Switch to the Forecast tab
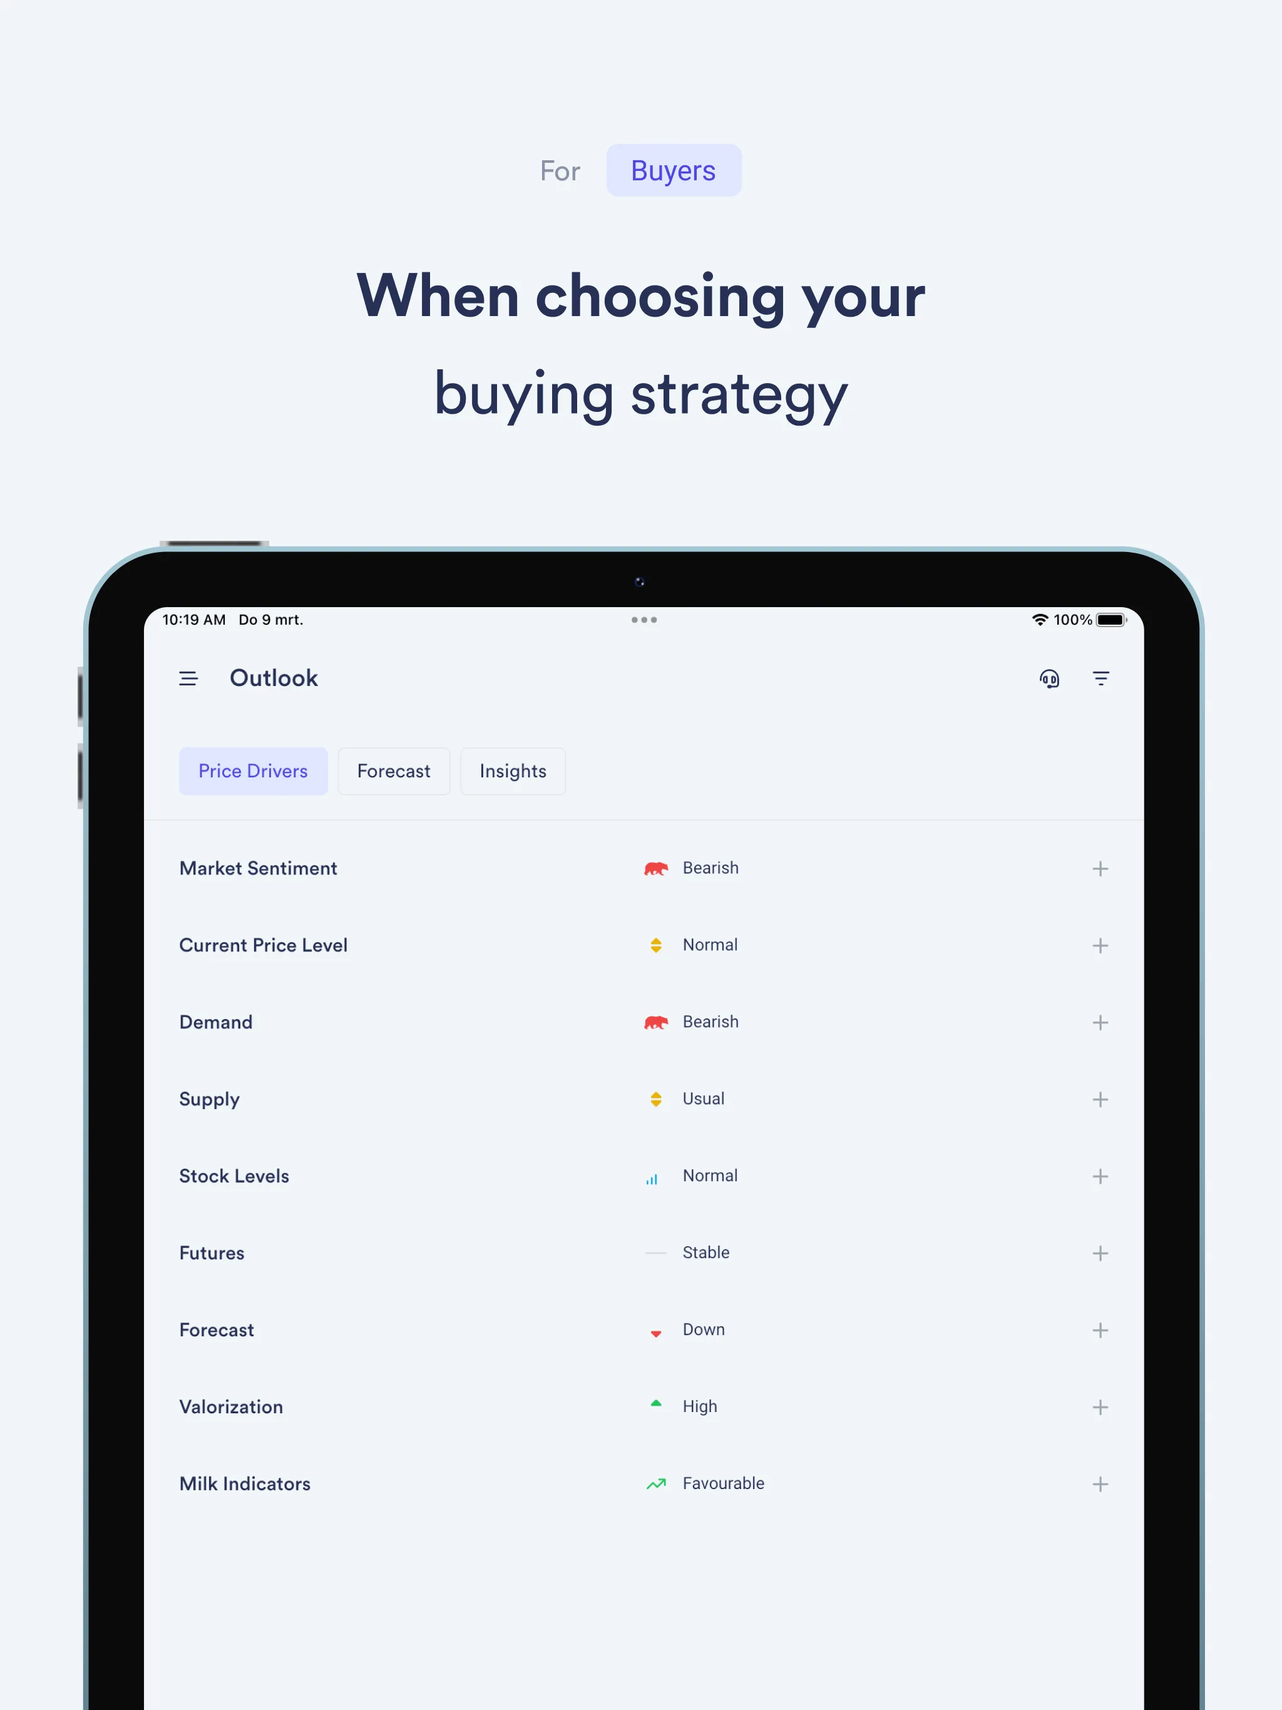Viewport: 1282px width, 1710px height. click(x=394, y=770)
